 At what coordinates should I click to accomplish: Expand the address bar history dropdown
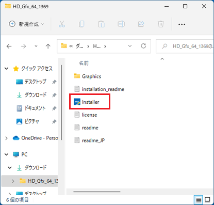click(x=130, y=46)
